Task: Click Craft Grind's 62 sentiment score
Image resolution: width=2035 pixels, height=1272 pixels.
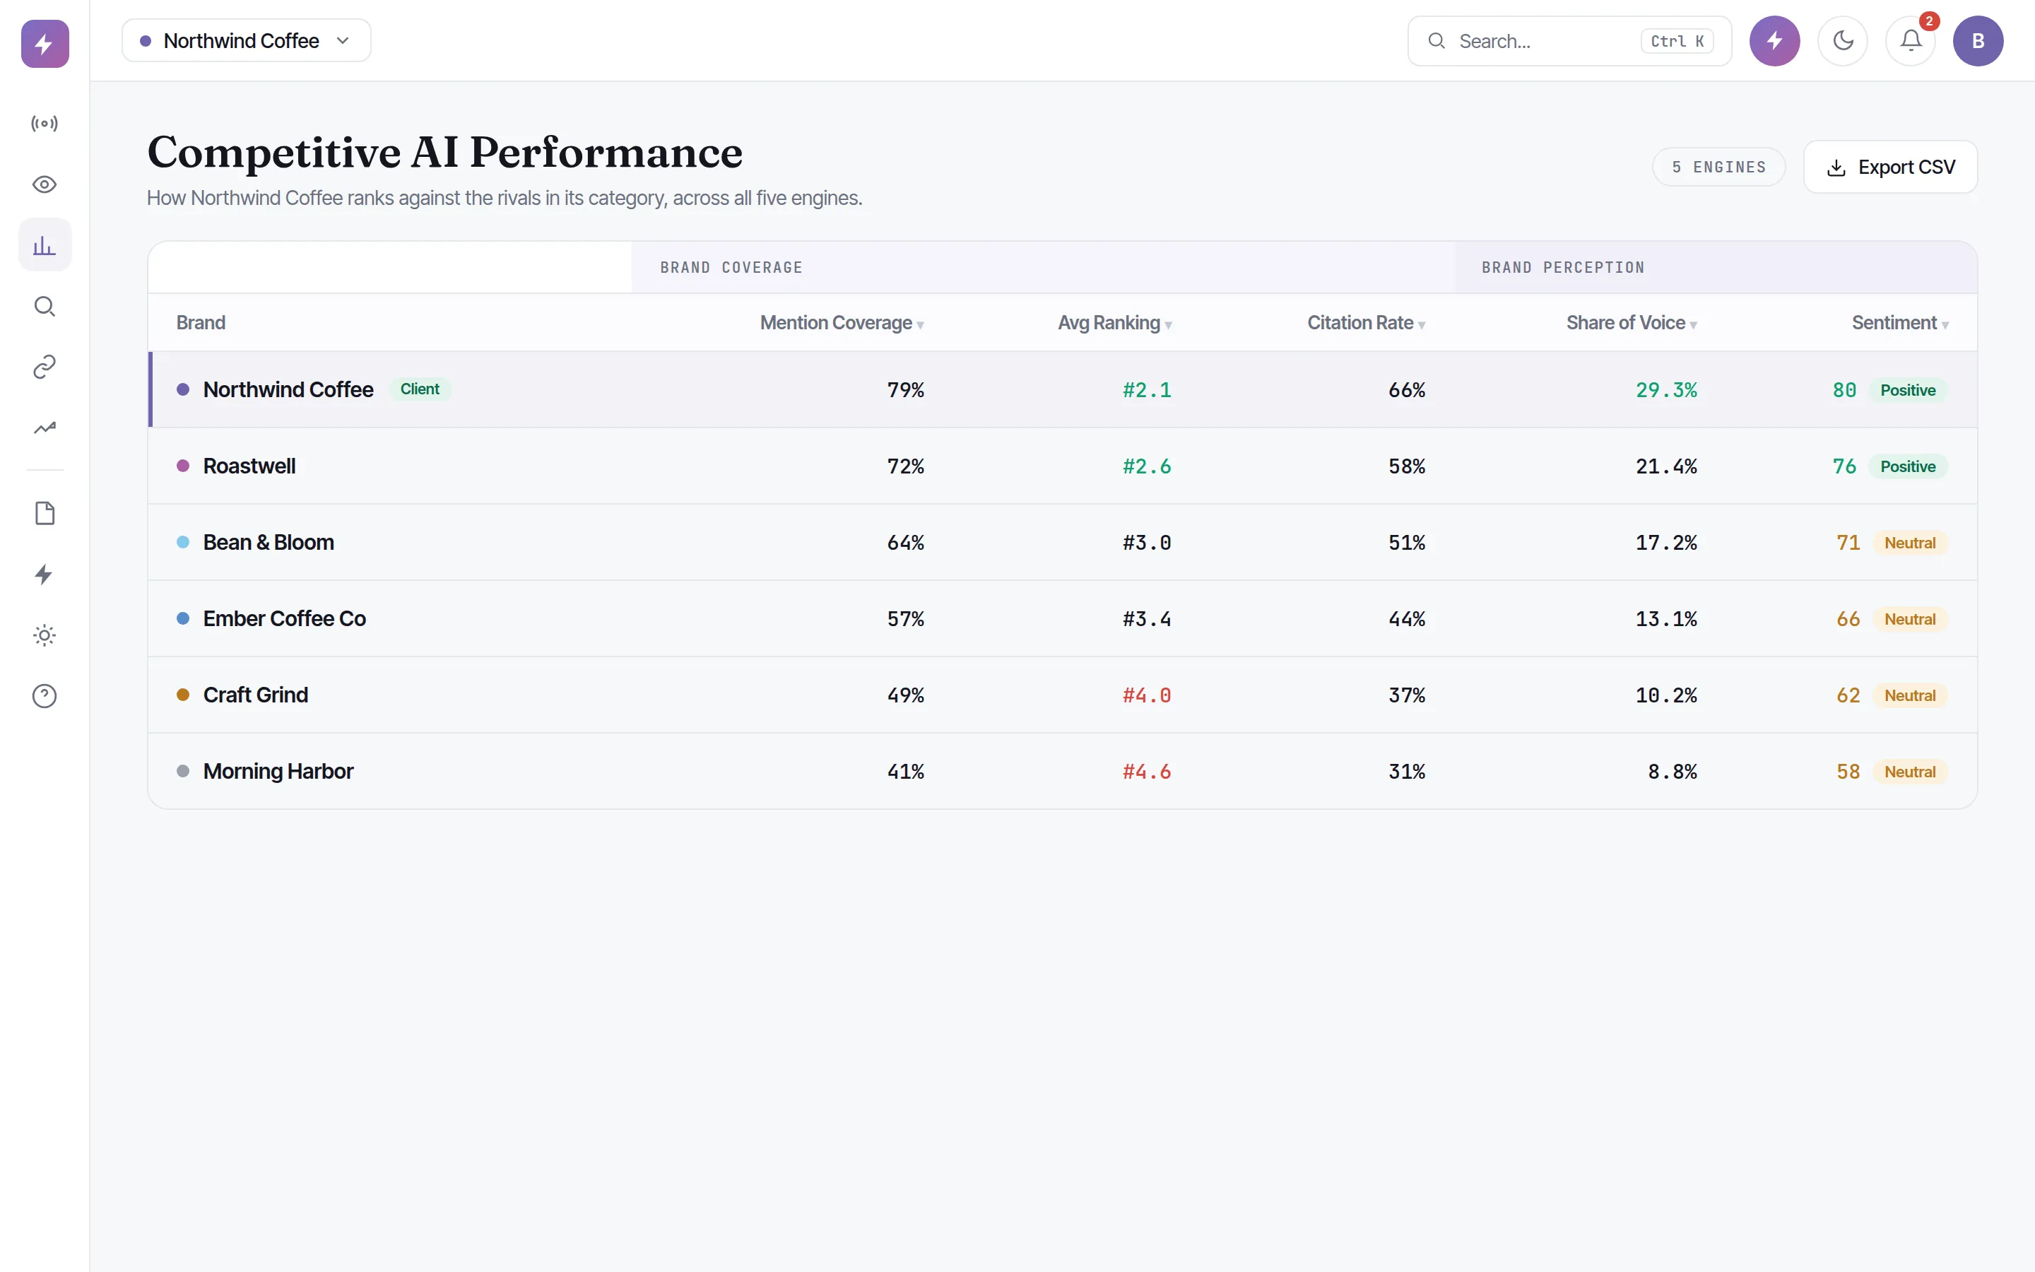Action: tap(1848, 696)
